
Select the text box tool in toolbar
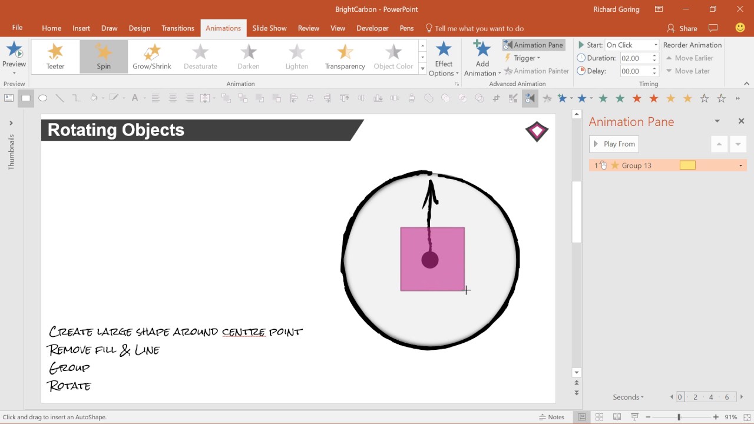tap(9, 98)
